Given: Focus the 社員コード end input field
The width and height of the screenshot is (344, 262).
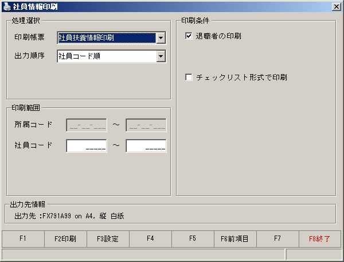Looking at the screenshot, I should coord(146,146).
